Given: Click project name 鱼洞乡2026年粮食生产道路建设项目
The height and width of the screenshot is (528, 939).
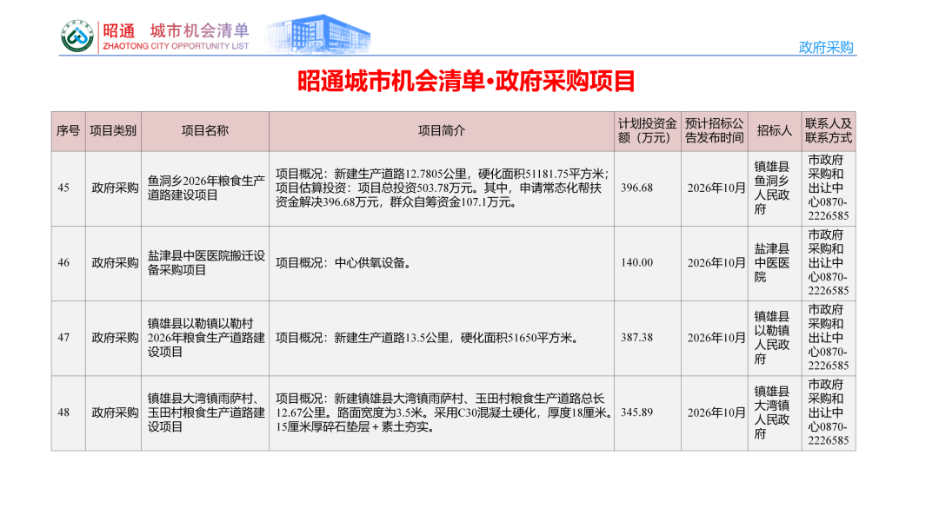Looking at the screenshot, I should (206, 188).
